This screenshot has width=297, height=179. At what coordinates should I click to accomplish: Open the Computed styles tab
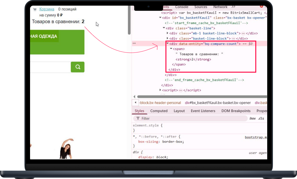pyautogui.click(x=159, y=111)
